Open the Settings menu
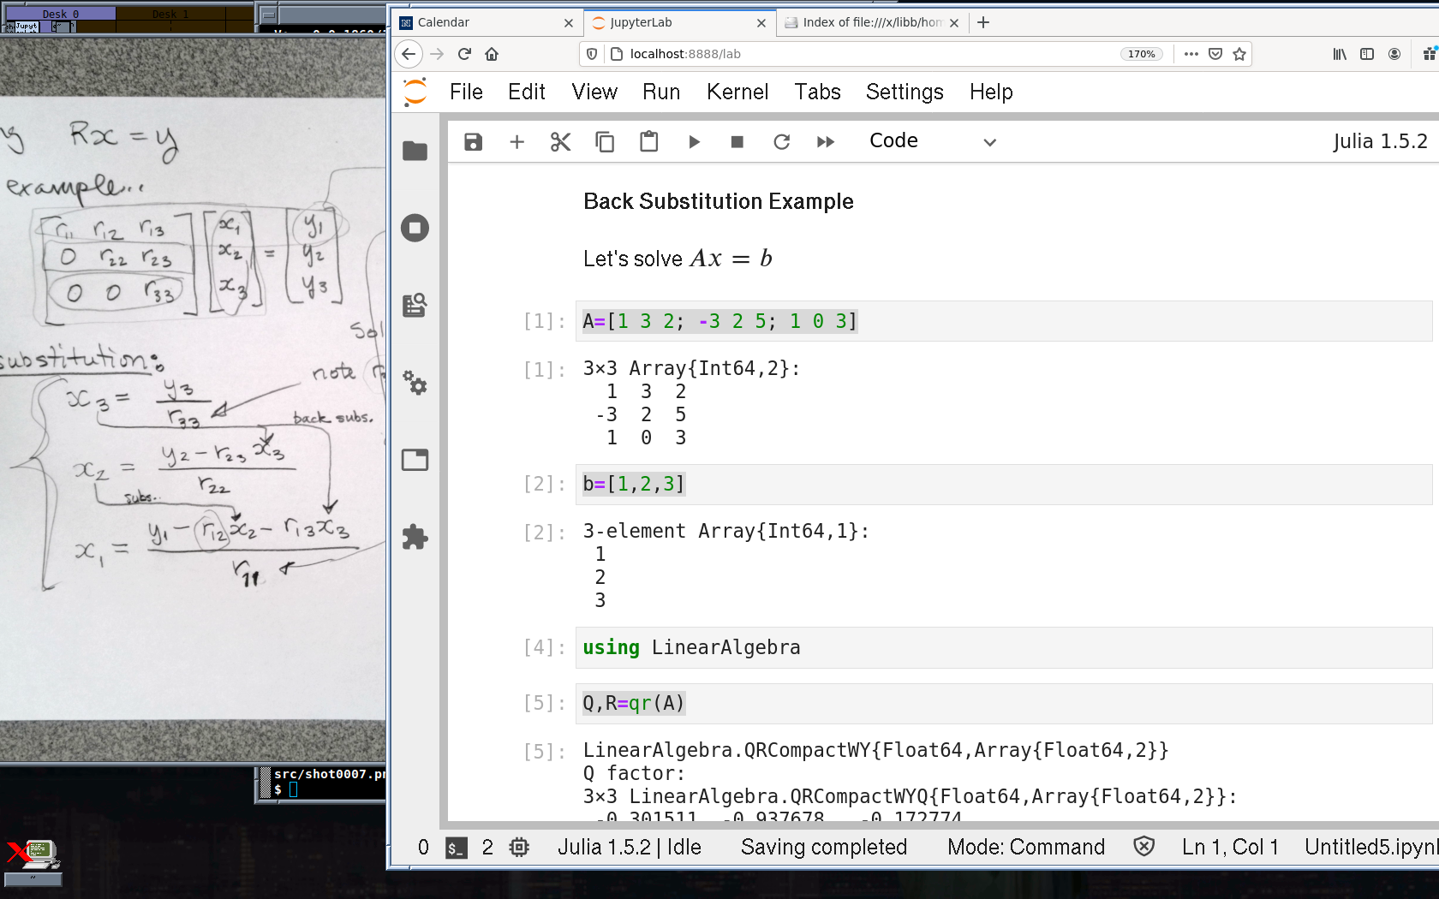 pyautogui.click(x=904, y=92)
